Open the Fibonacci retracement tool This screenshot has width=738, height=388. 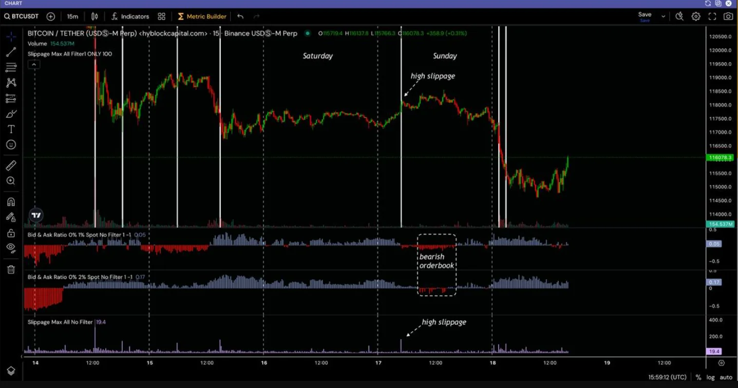[x=11, y=67]
